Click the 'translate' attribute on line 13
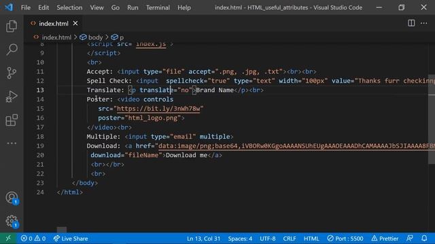435x244 pixels. point(156,90)
